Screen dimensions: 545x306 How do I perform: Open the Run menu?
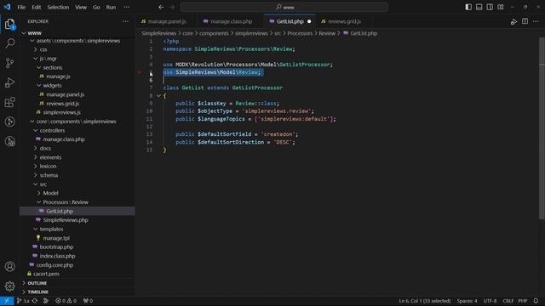pyautogui.click(x=111, y=7)
